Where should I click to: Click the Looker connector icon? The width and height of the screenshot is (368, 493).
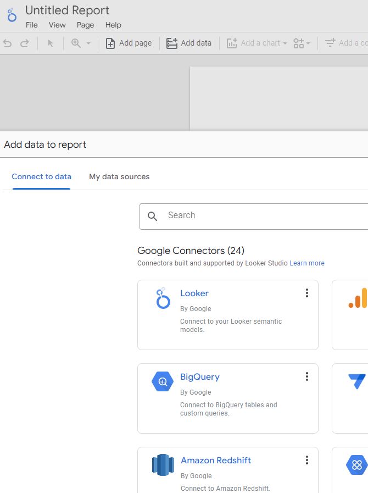click(163, 298)
